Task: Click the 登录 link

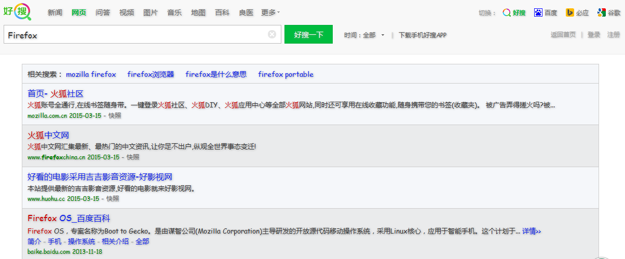Action: click(x=594, y=35)
